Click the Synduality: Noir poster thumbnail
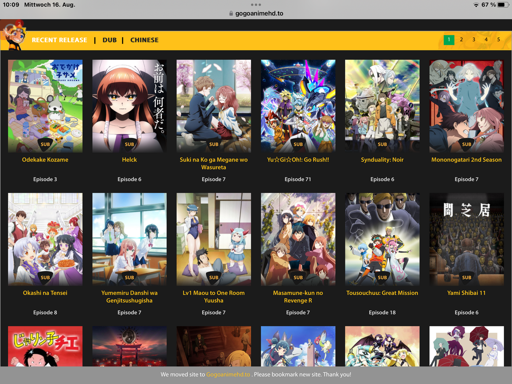The height and width of the screenshot is (384, 512). click(x=382, y=106)
